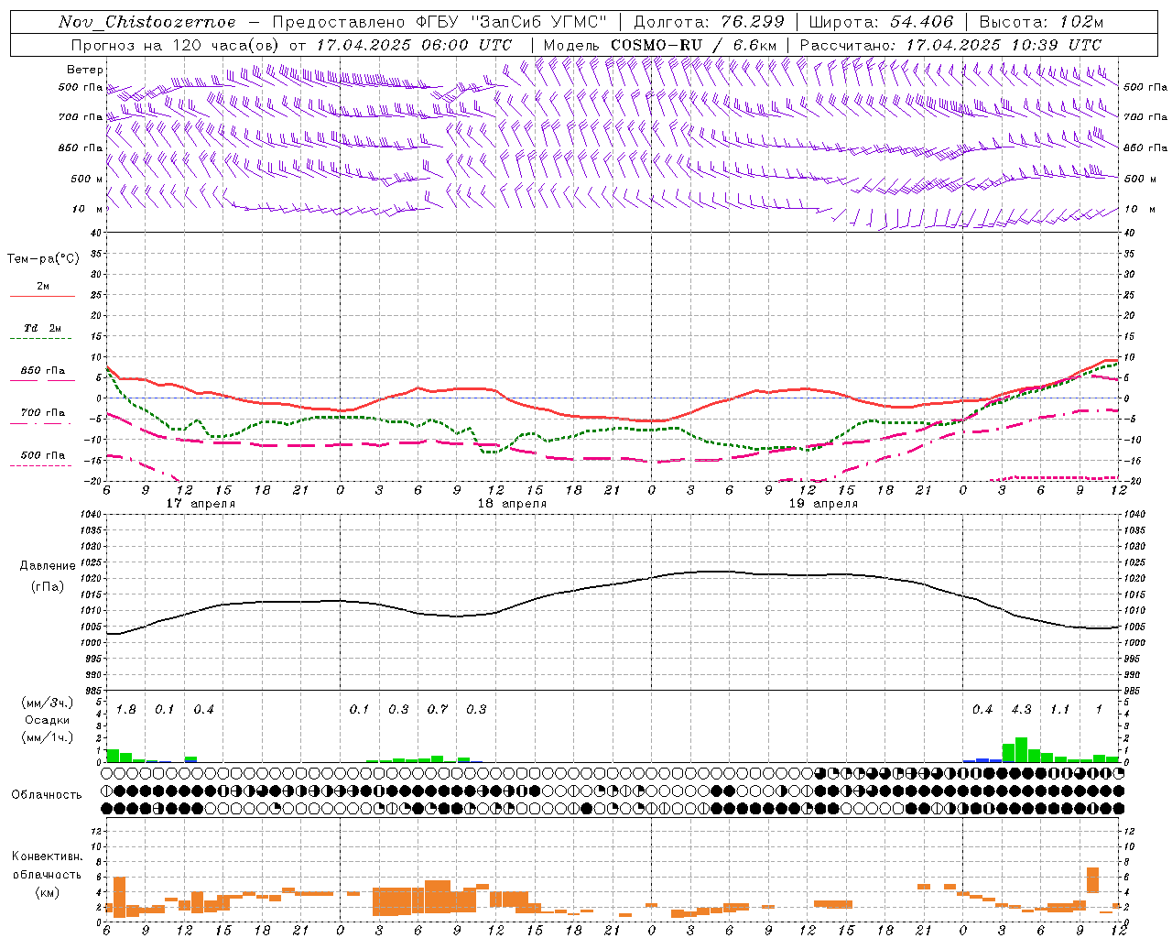Viewport: 1172px width, 938px height.
Task: Click the '1.8' three-hour precipitation value
Action: click(126, 710)
